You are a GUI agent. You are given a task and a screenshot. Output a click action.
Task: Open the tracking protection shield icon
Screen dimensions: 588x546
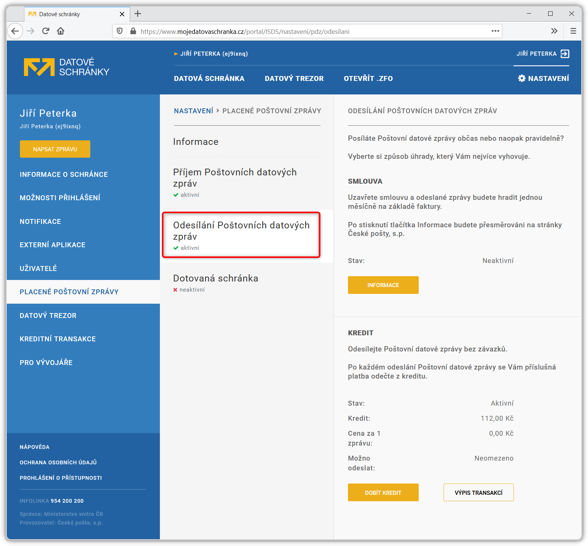[x=120, y=31]
